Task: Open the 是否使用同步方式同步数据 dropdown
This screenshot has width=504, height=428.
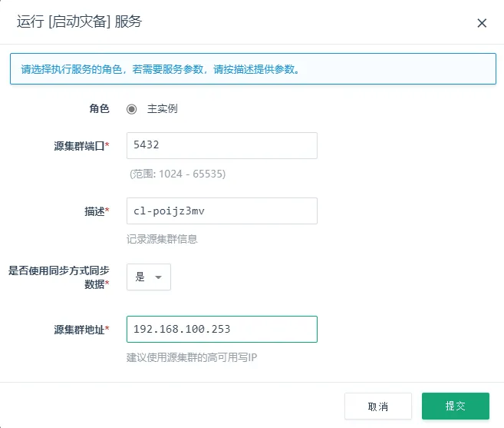Action: [149, 277]
